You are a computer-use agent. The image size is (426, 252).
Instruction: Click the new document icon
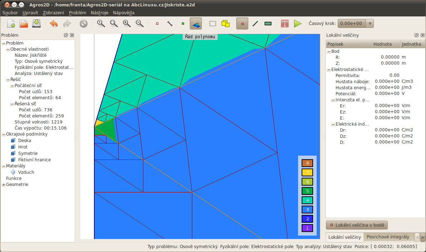pyautogui.click(x=11, y=24)
